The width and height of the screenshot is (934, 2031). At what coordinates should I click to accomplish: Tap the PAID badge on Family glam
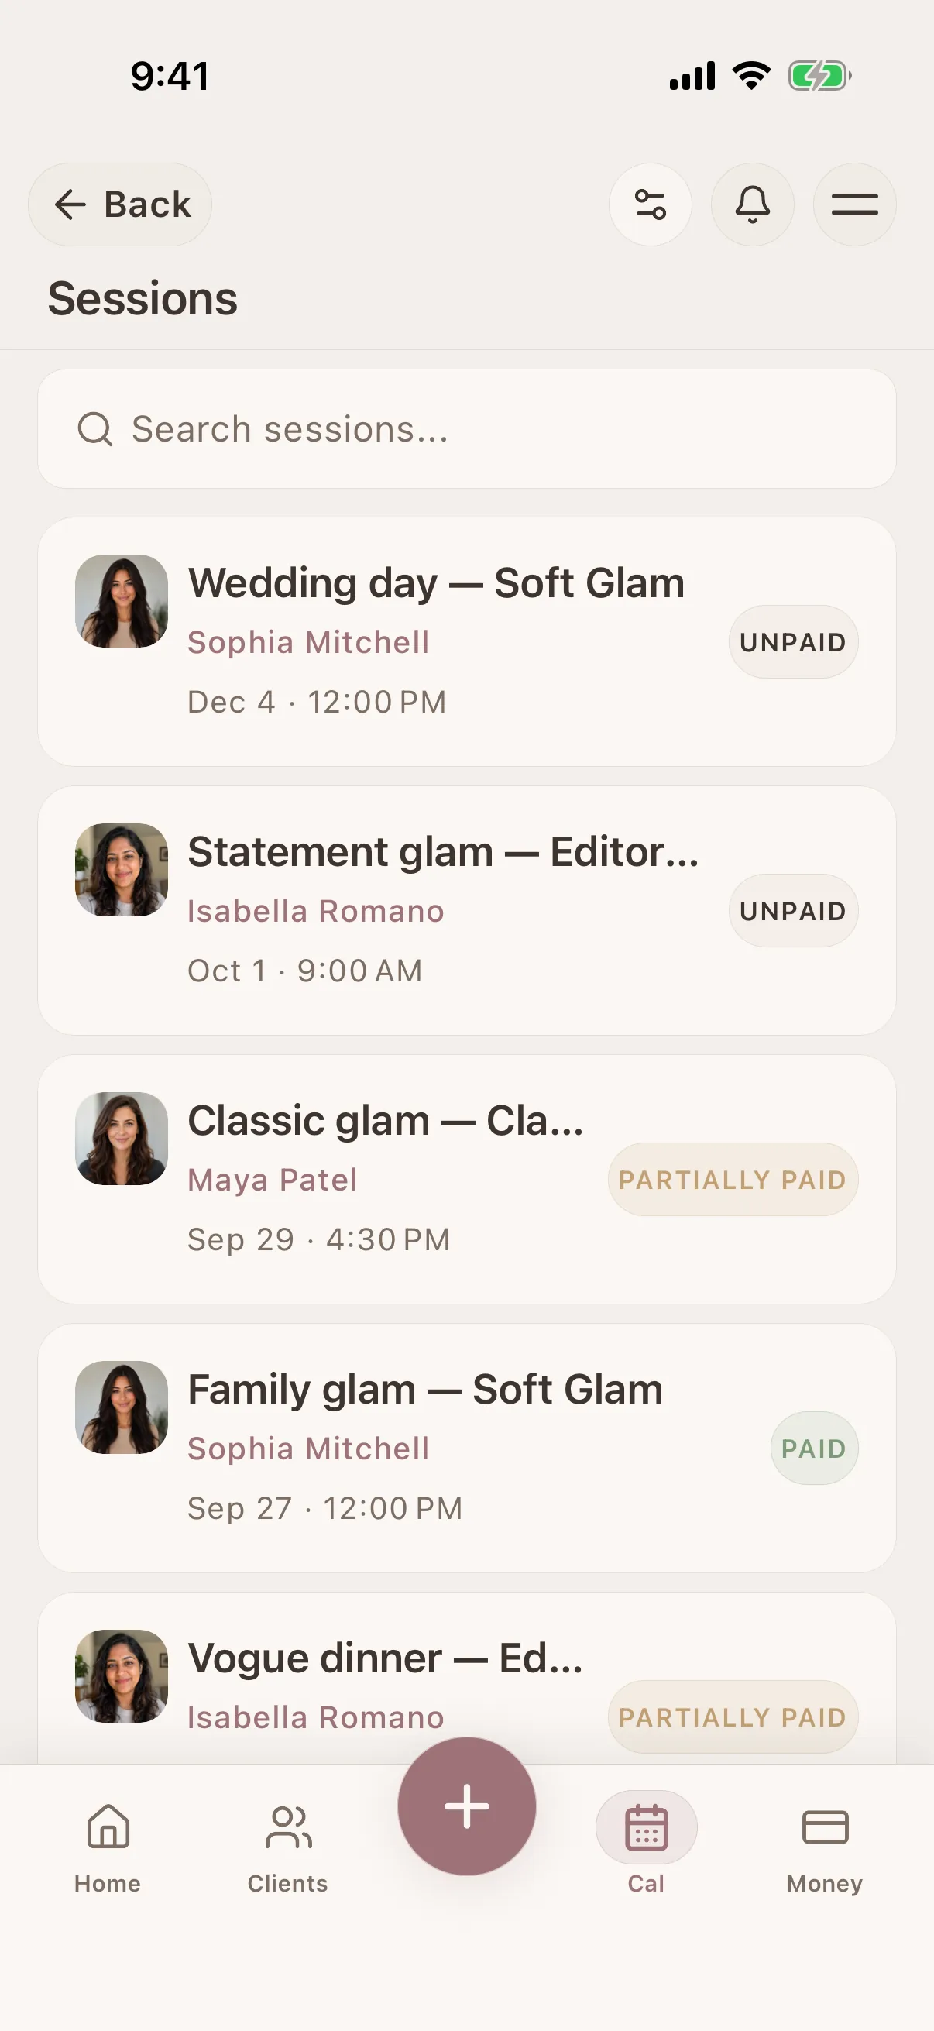tap(813, 1449)
